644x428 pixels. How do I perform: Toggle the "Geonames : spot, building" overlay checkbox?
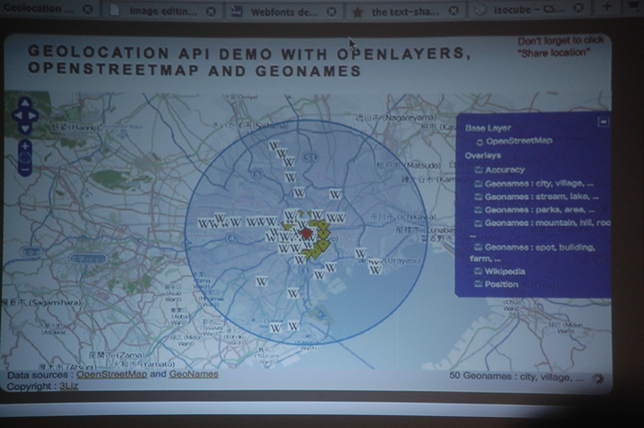click(x=479, y=247)
